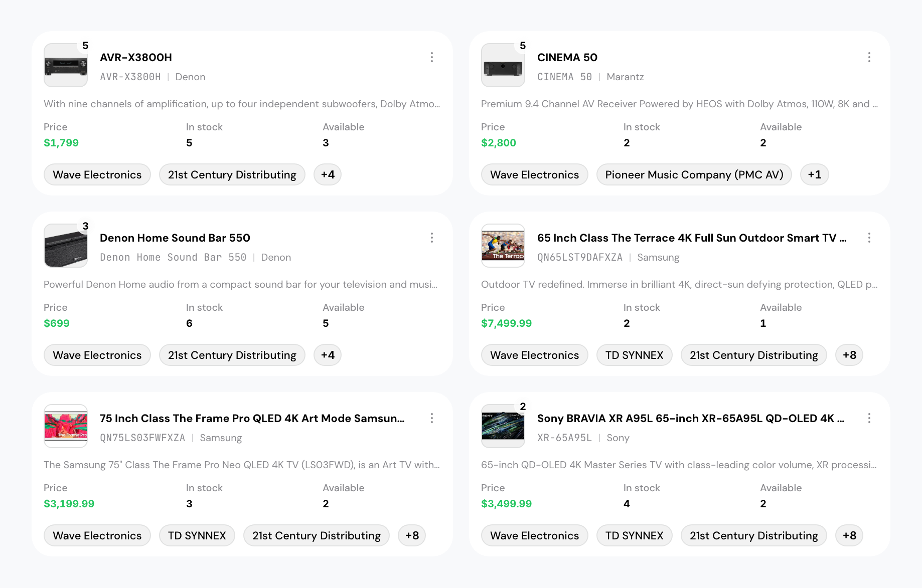Expand the +8 distributors on Frame Pro card
The width and height of the screenshot is (922, 588).
click(x=412, y=535)
